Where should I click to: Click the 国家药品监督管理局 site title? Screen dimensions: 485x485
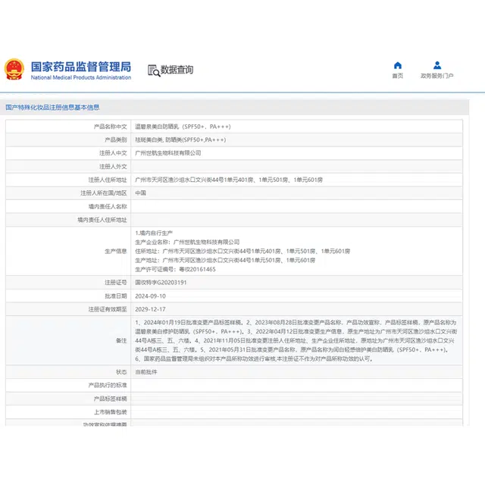coord(80,67)
